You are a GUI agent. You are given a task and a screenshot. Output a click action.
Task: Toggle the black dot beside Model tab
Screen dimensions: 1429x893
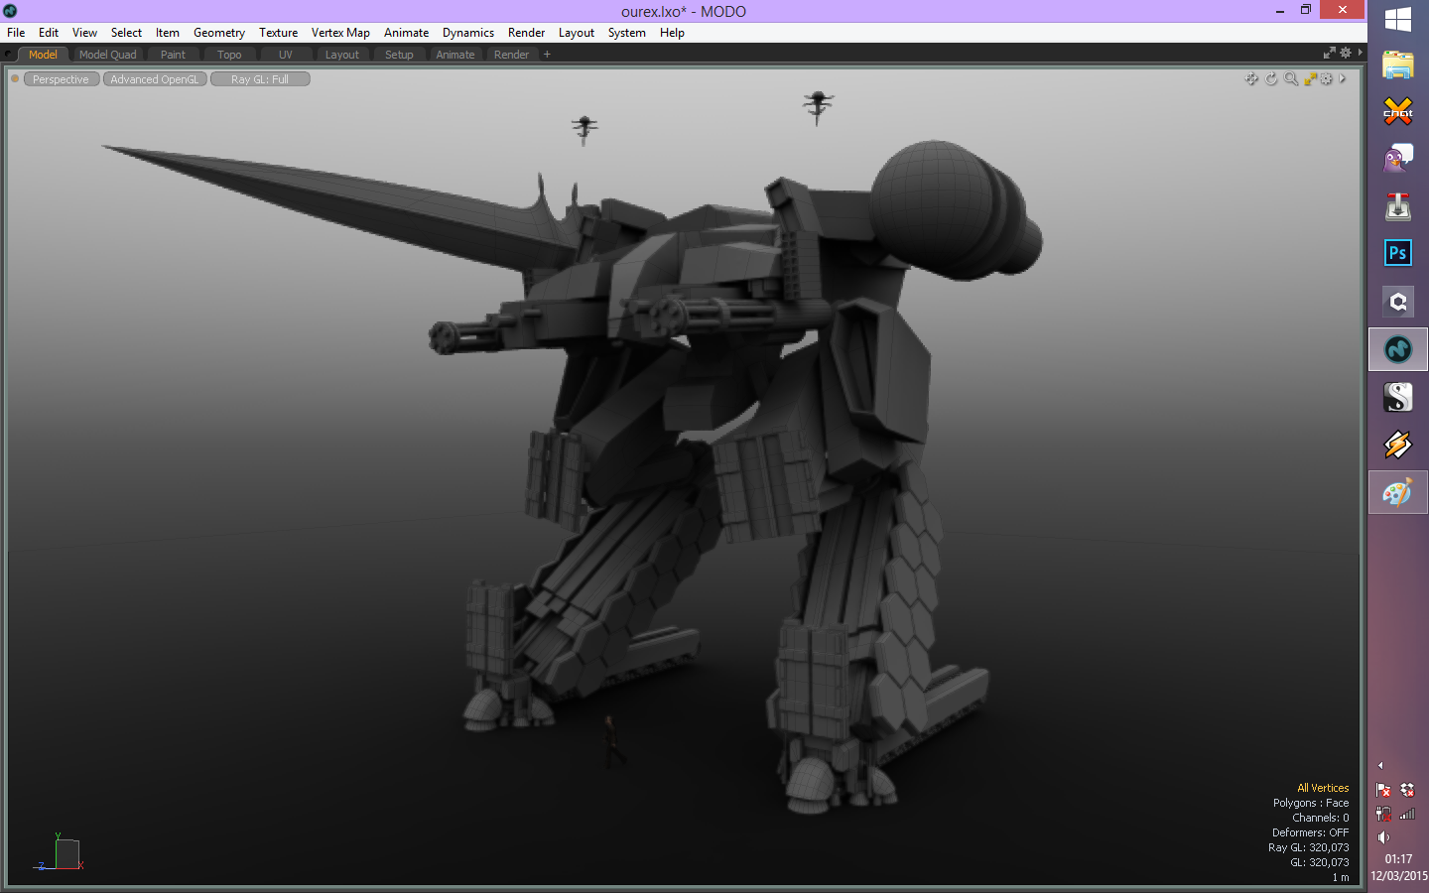pos(9,55)
